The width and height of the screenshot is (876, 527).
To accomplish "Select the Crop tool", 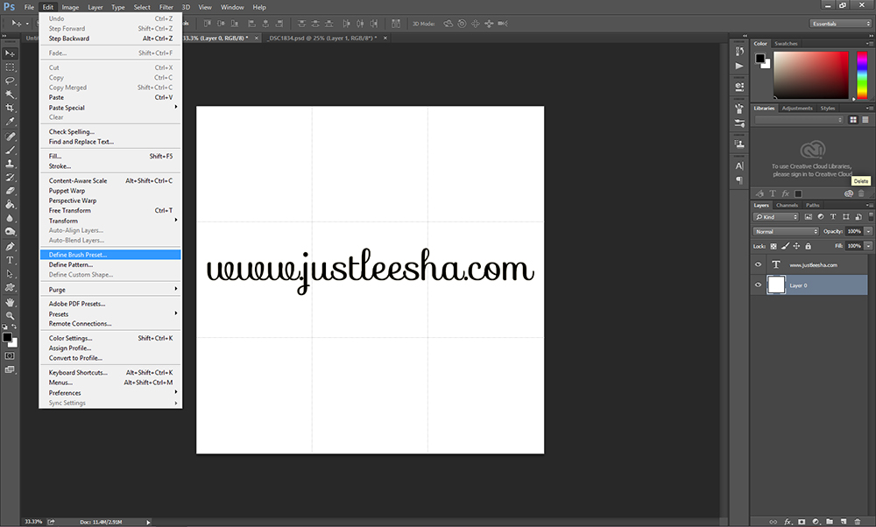I will click(10, 108).
